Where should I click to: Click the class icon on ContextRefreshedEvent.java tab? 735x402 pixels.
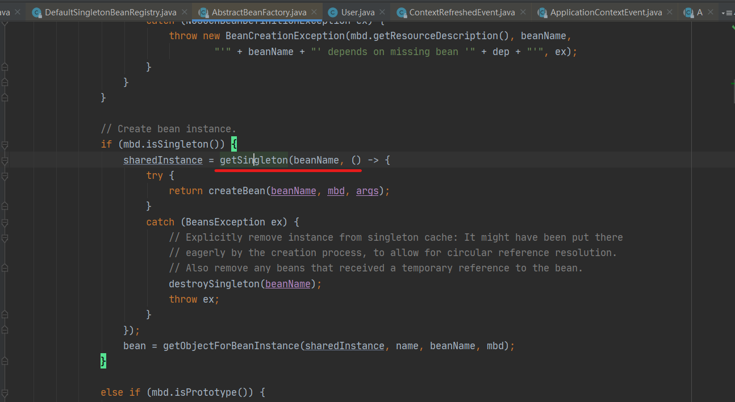(401, 12)
